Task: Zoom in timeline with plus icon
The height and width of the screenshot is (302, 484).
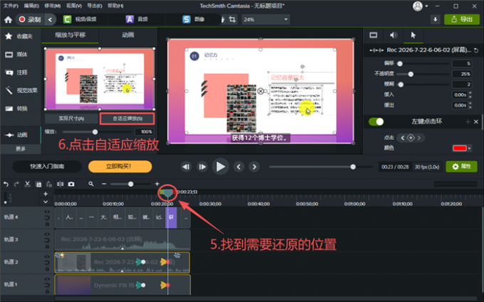Action: pyautogui.click(x=157, y=184)
